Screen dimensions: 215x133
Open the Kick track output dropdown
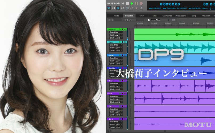click(116, 102)
